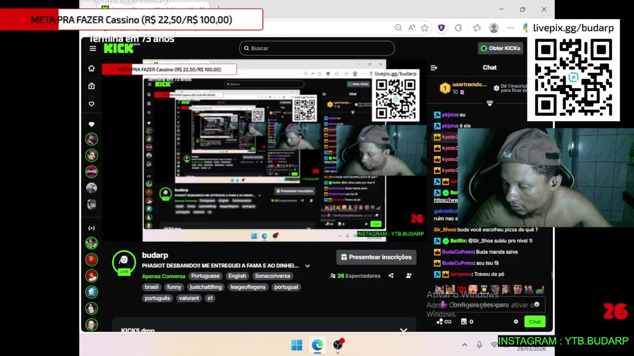Click the microphone icon in system tray

pos(479,345)
